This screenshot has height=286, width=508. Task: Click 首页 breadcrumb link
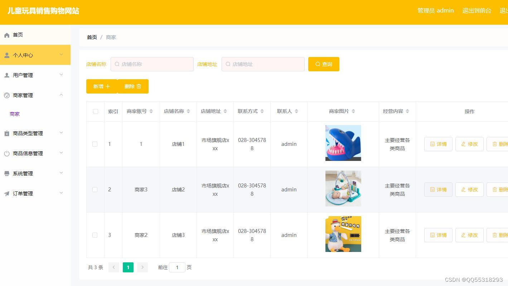point(92,37)
